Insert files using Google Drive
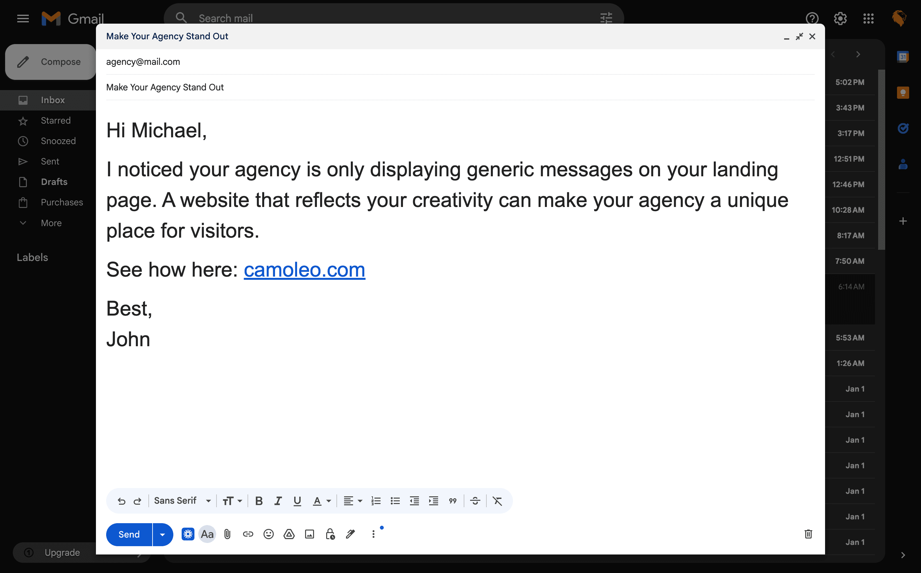Viewport: 921px width, 573px height. click(x=289, y=534)
